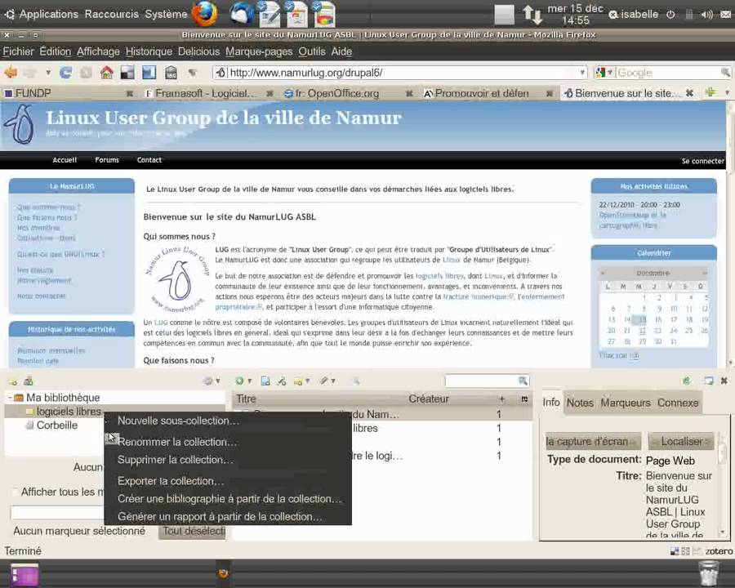
Task: Click the Google search box
Action: point(668,73)
